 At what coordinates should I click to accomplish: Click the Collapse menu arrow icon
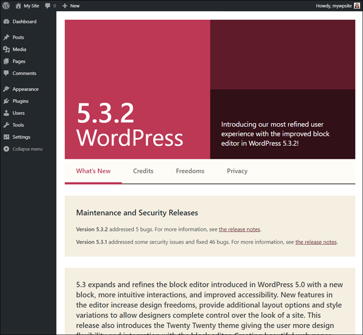6,149
